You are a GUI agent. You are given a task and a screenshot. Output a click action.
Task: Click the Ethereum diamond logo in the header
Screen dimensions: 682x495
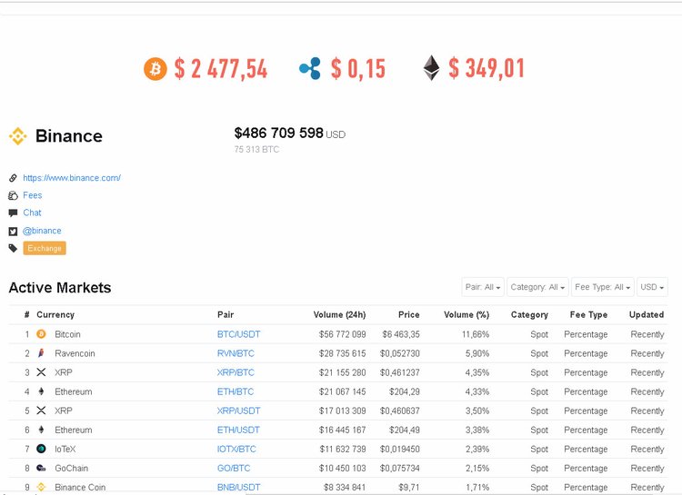coord(431,68)
